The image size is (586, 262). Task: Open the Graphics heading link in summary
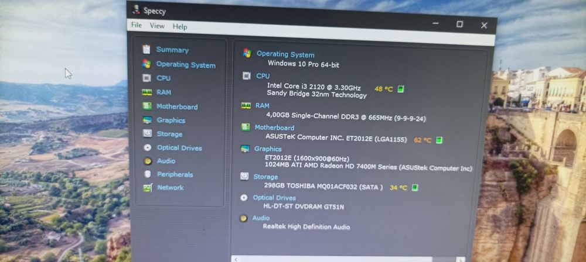click(x=268, y=149)
